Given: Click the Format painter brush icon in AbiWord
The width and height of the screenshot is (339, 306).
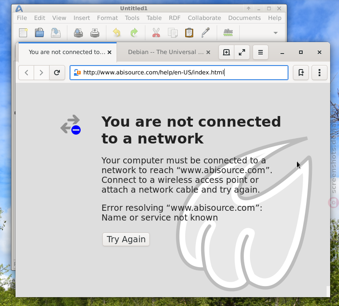Looking at the screenshot, I should 205,32.
